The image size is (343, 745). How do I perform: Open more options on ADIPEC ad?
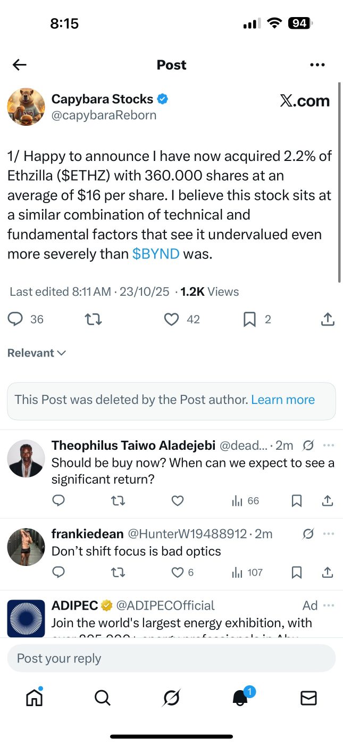click(329, 605)
